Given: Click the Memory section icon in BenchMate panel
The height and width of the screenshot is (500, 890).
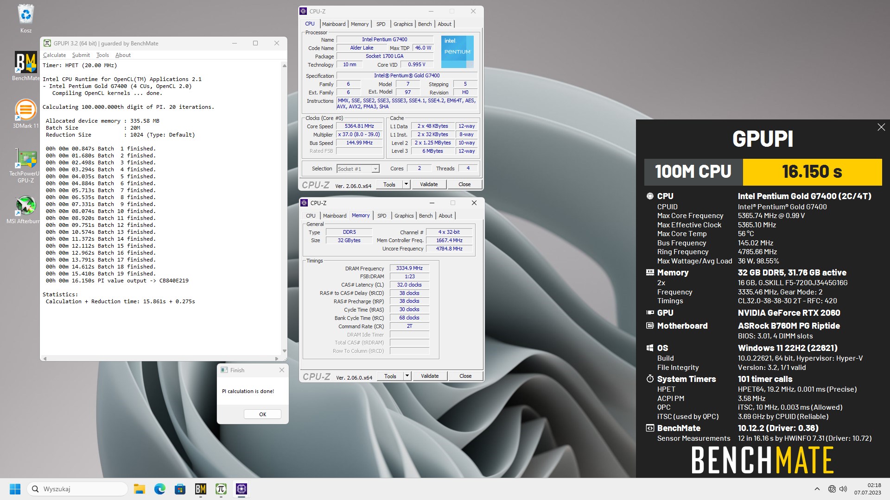Looking at the screenshot, I should point(650,273).
